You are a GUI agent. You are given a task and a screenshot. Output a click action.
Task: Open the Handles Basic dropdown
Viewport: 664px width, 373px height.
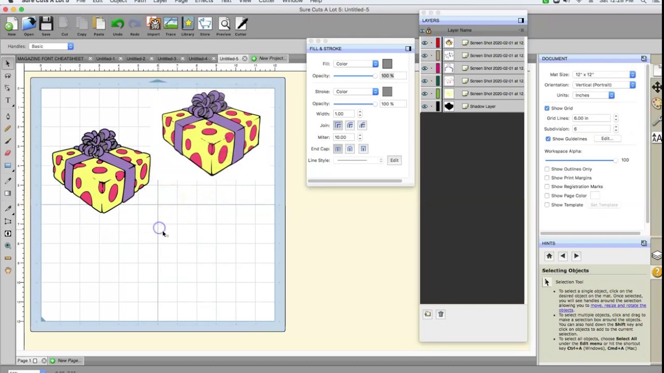(51, 46)
